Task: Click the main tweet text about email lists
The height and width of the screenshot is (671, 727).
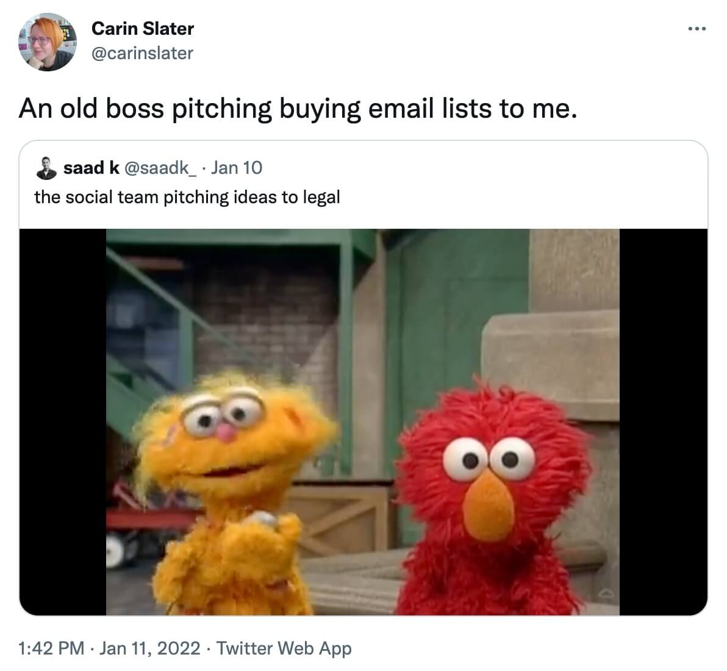Action: pos(298,109)
